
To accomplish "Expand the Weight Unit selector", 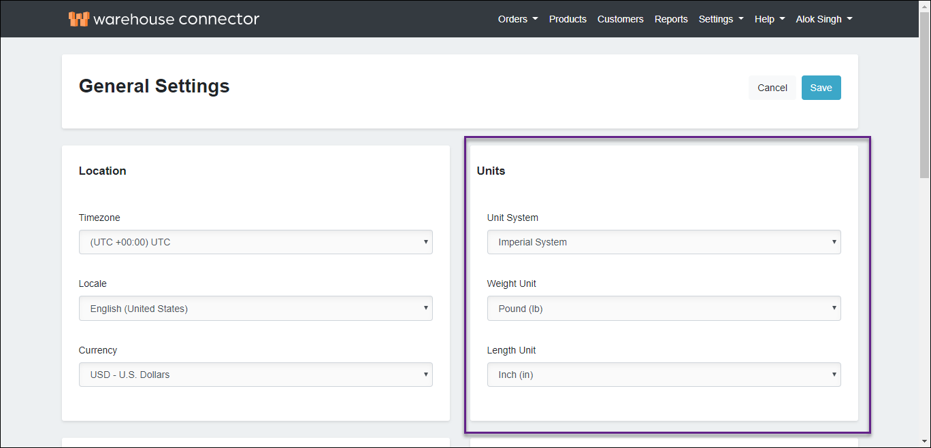I will pos(664,309).
